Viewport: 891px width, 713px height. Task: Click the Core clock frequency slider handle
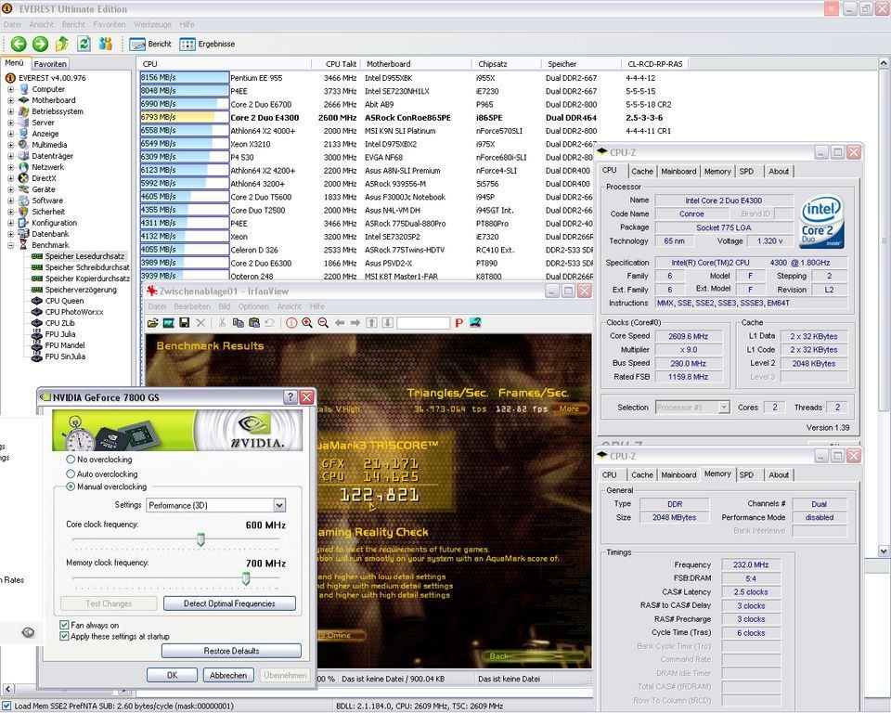[200, 539]
